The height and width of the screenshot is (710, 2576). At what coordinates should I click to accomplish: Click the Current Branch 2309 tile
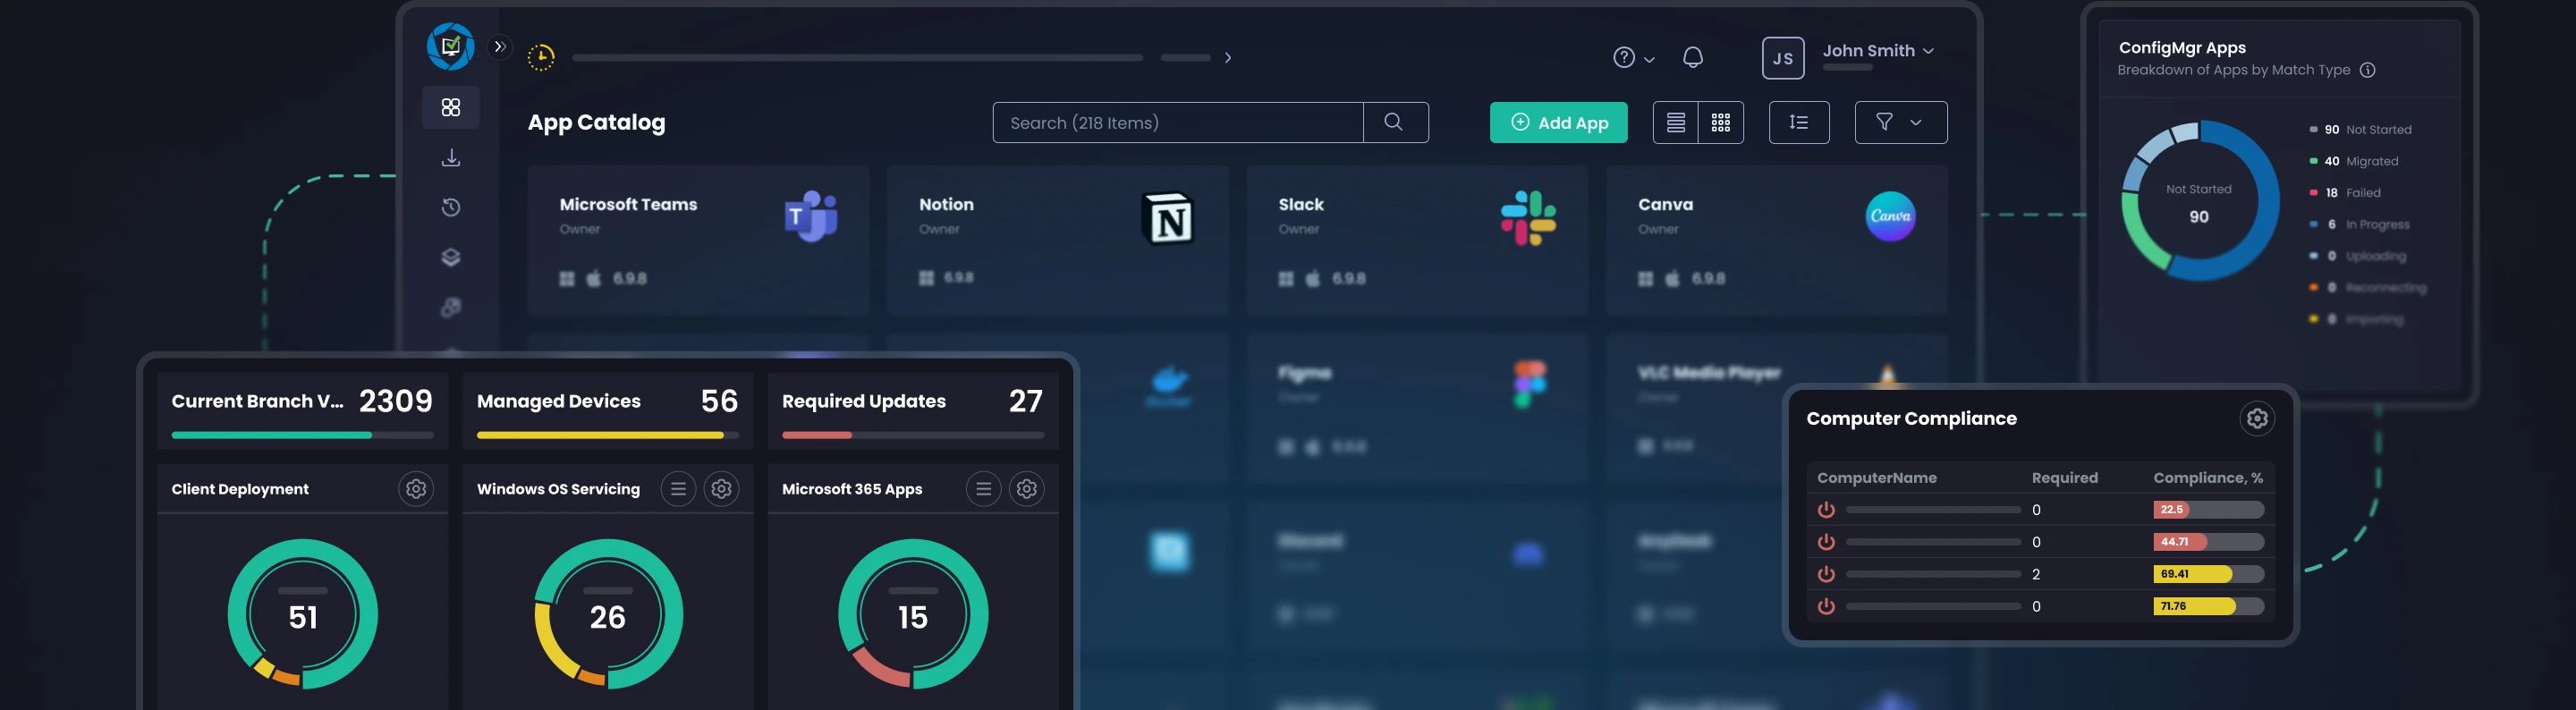(x=302, y=410)
